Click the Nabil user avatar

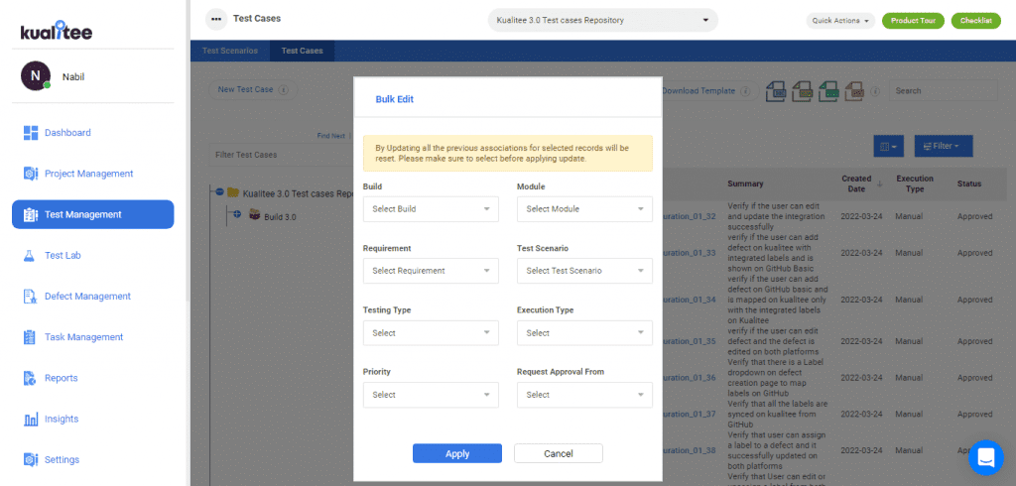(36, 75)
